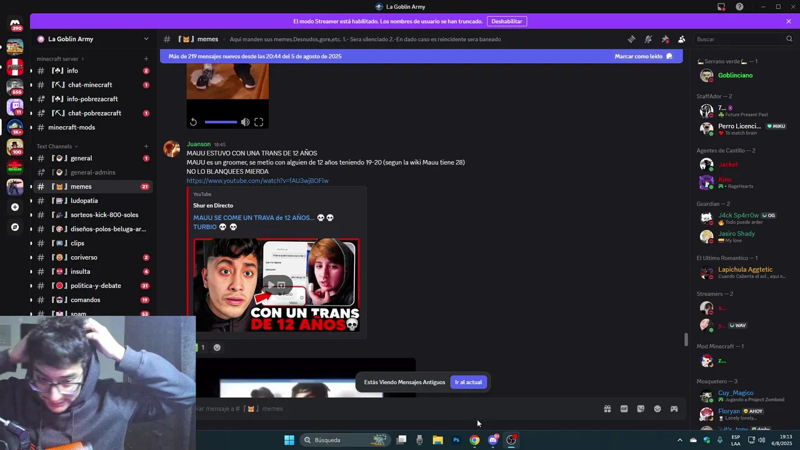Click the Juanson username
The image size is (800, 450).
point(199,144)
